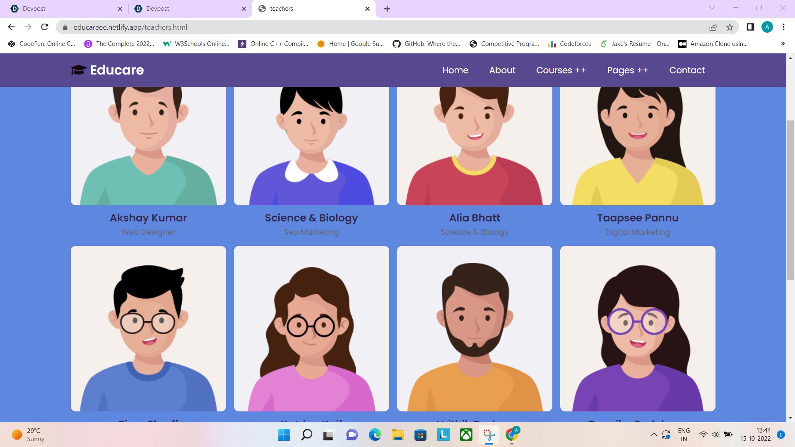Click the Codeforces bookmark
The width and height of the screenshot is (795, 447).
point(569,44)
